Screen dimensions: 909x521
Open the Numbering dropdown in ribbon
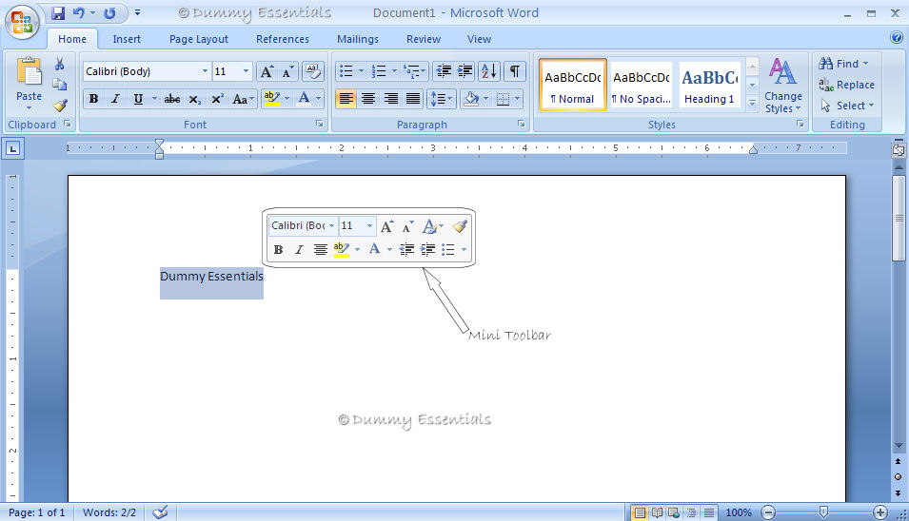coord(394,71)
